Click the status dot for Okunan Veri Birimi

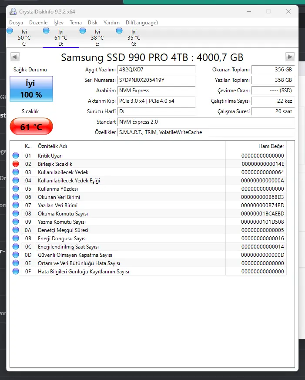point(16,197)
